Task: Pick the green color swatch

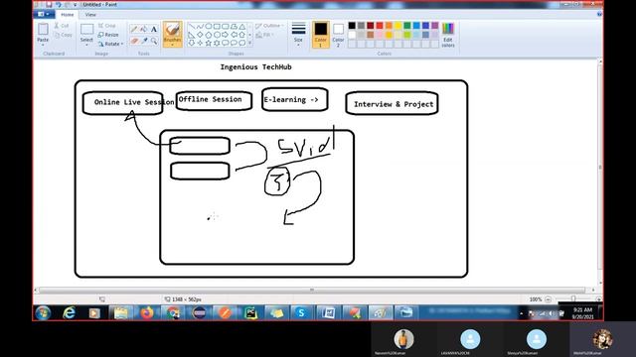Action: pyautogui.click(x=407, y=26)
